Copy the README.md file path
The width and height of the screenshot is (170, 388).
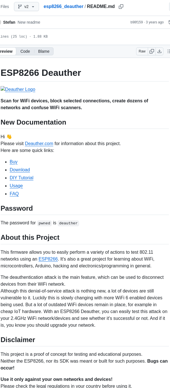[x=121, y=6]
